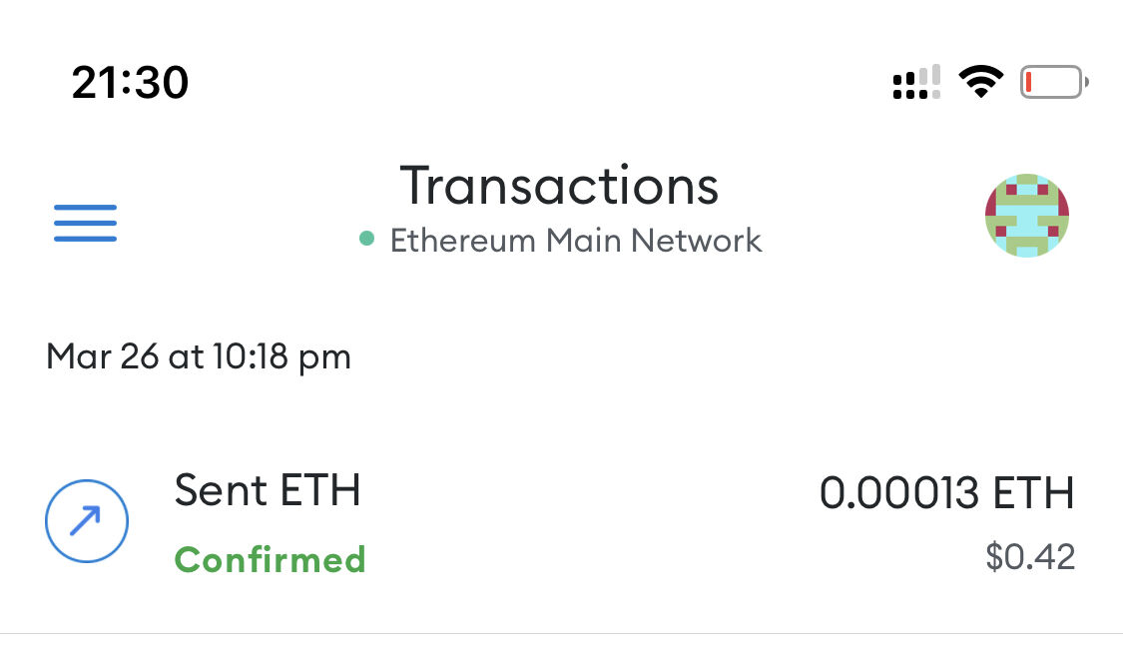Tap the red battery charge level bar
The width and height of the screenshot is (1123, 662).
click(1029, 82)
